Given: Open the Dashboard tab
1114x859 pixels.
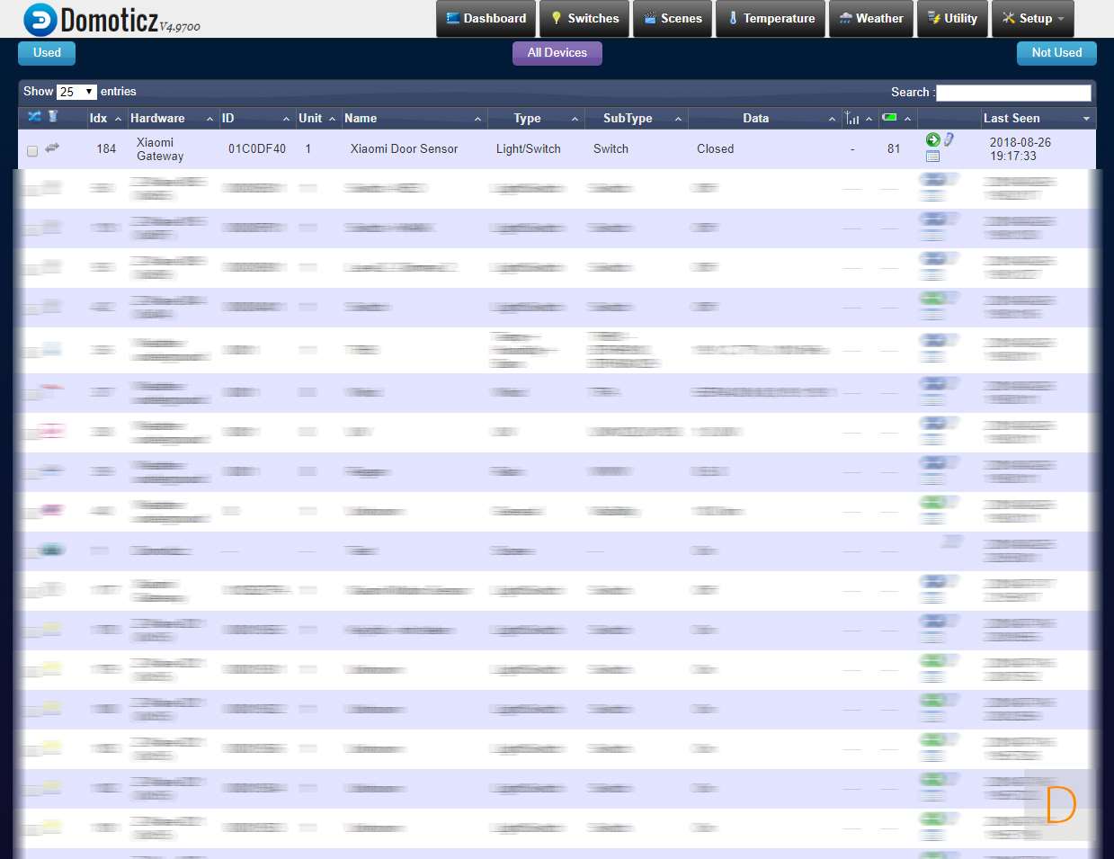Looking at the screenshot, I should click(486, 19).
